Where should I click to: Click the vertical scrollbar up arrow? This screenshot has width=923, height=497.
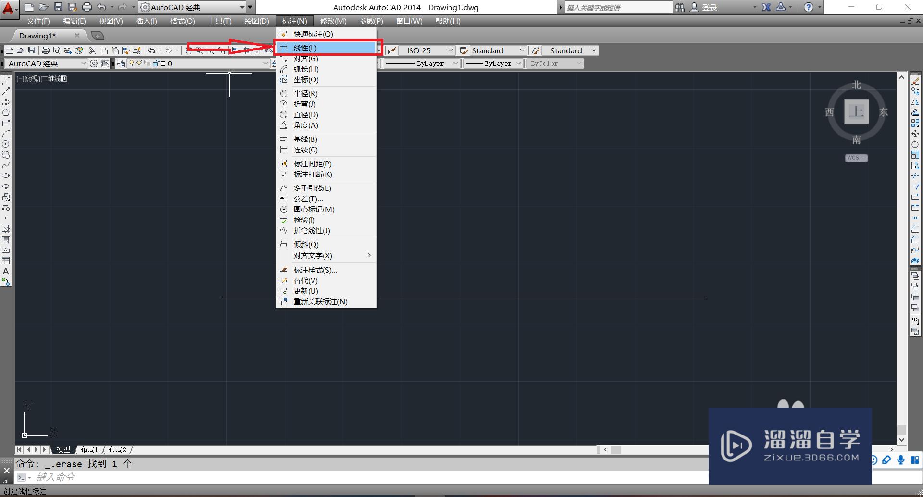(x=901, y=77)
